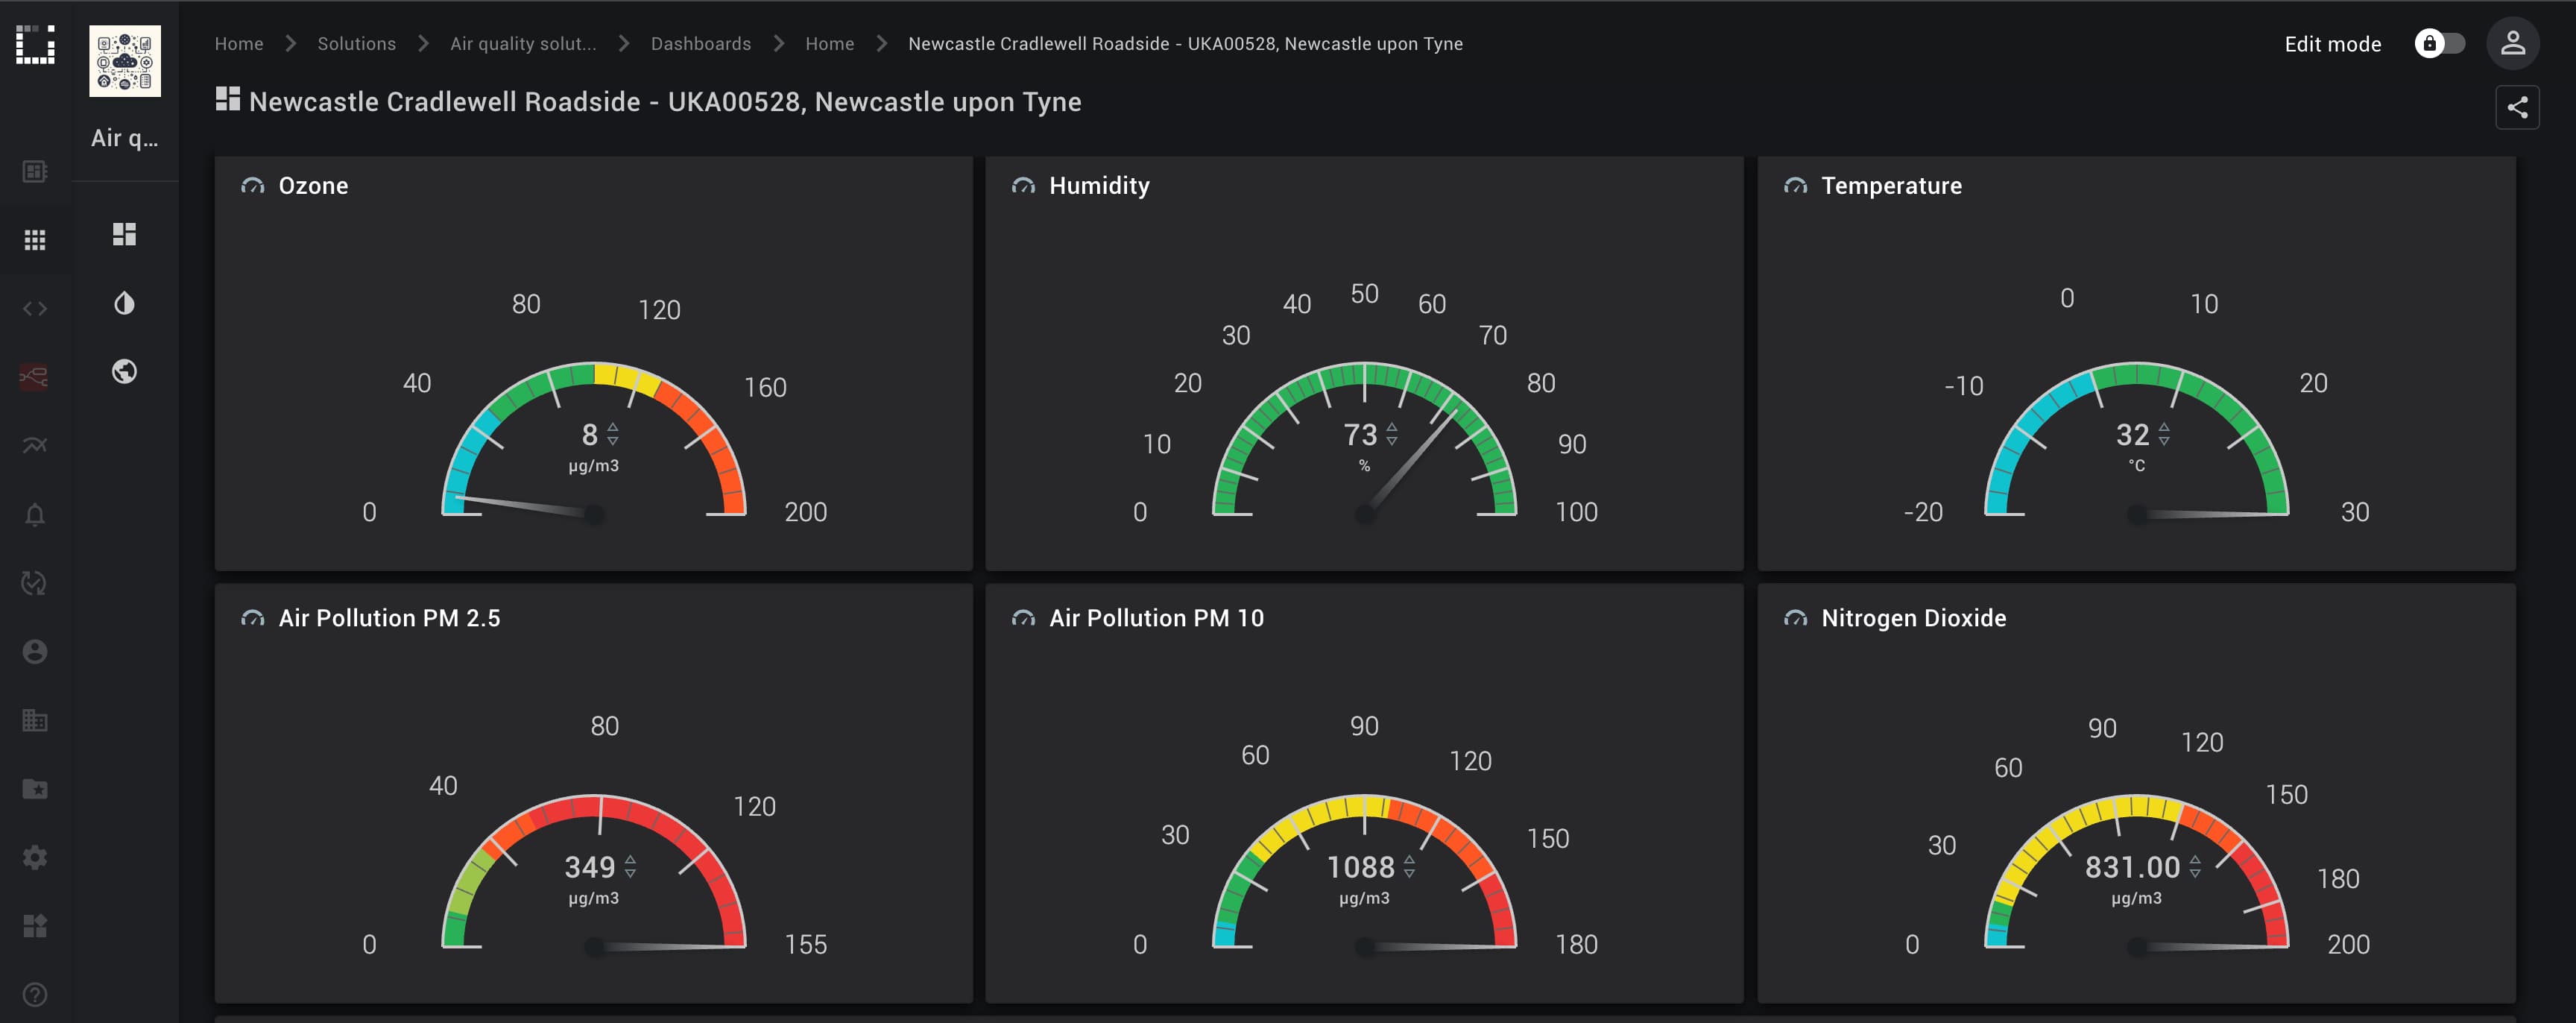Screen dimensions: 2576x1023
Task: Open the code brackets icon in the sidebar
Action: point(35,308)
